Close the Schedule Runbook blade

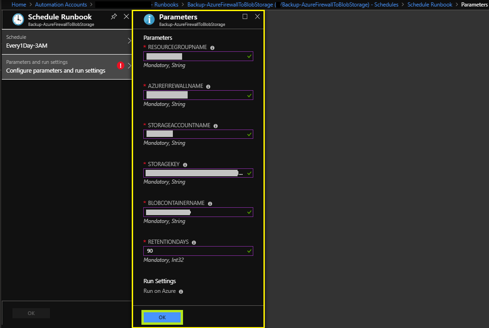[x=126, y=17]
